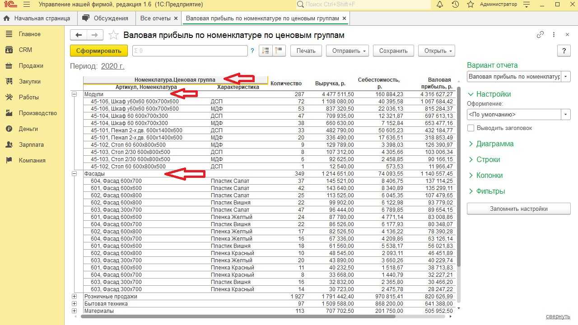Copy link to report icon
The height and width of the screenshot is (325, 578).
point(540,35)
